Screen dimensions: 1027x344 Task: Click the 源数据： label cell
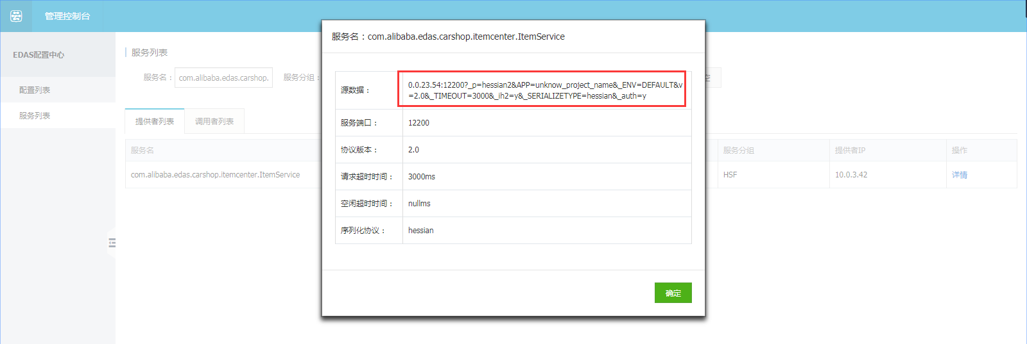pos(369,90)
